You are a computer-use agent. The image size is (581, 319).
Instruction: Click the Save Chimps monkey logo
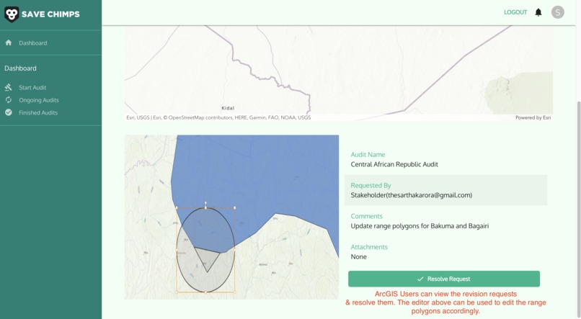point(12,14)
